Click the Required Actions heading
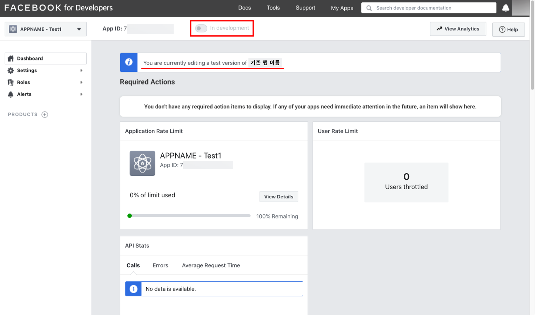 (x=147, y=82)
